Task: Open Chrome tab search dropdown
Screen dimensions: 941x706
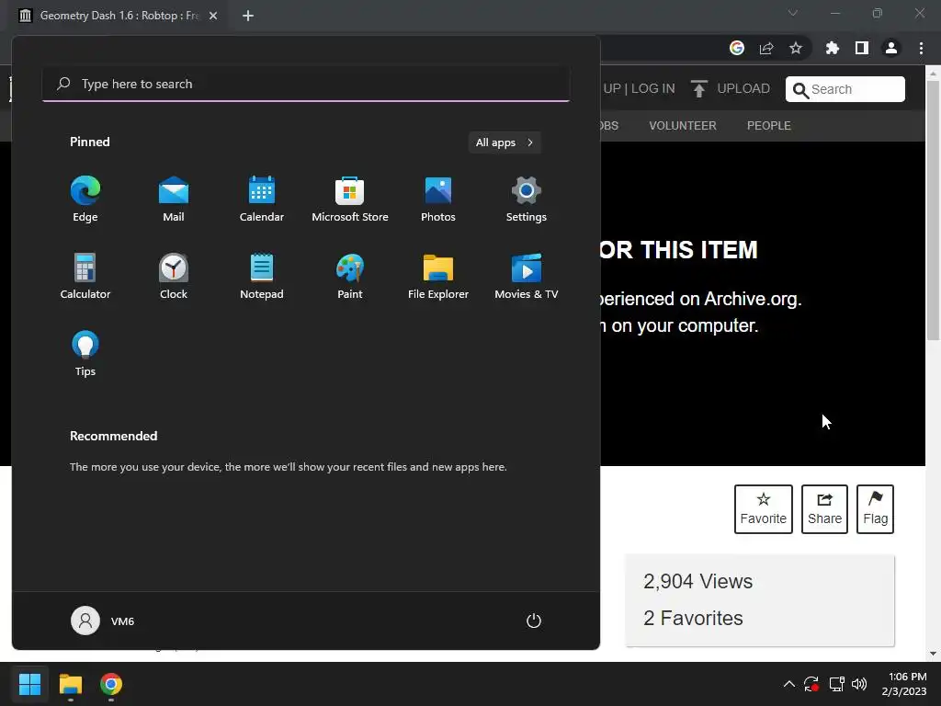Action: pos(793,13)
